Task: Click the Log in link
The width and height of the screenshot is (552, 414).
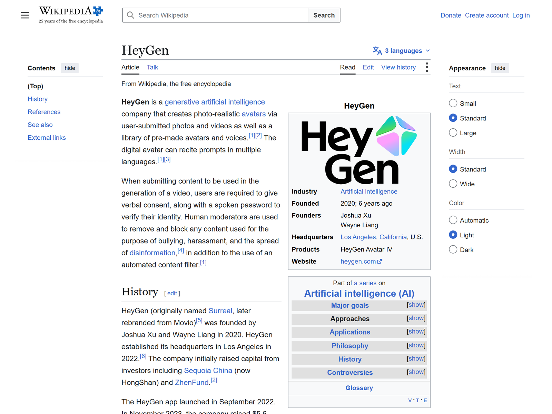Action: [x=521, y=15]
